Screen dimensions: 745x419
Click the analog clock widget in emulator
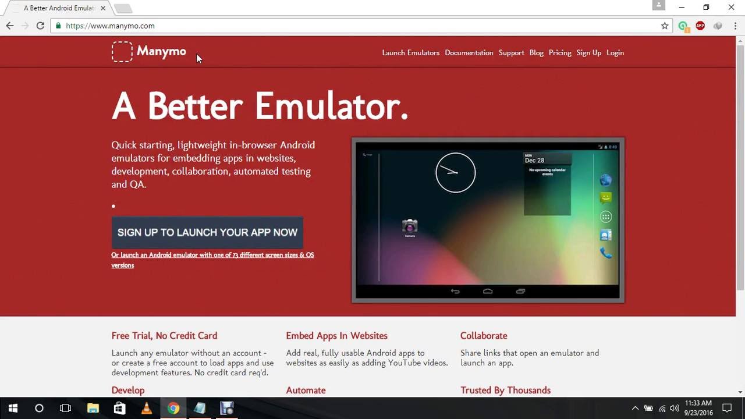pyautogui.click(x=456, y=172)
